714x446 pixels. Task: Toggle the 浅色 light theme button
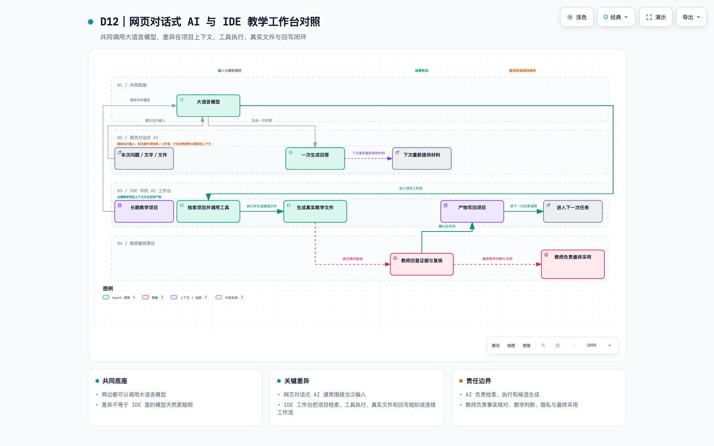[x=577, y=17]
